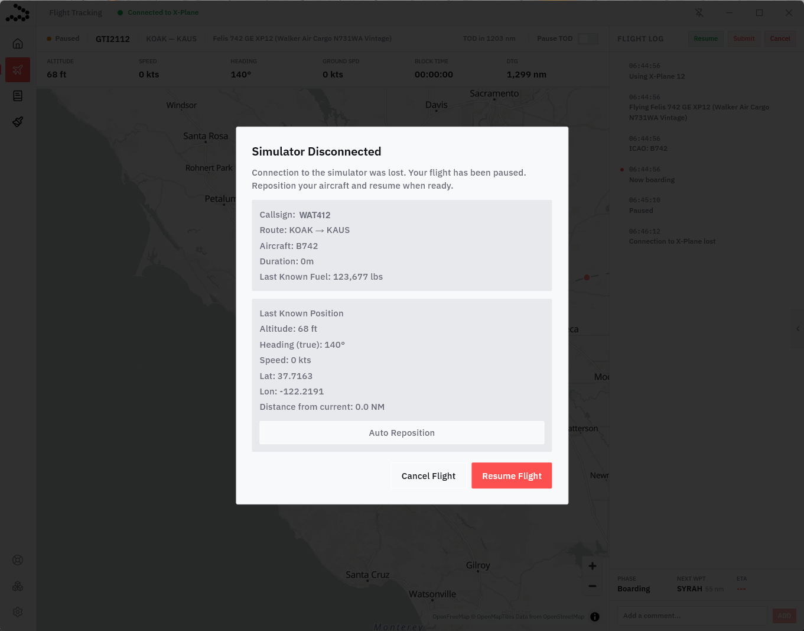Maximize the application window

[x=759, y=12]
